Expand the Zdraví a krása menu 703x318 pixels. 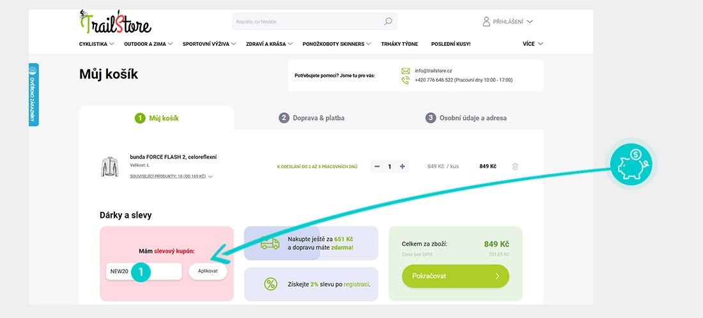tap(269, 44)
